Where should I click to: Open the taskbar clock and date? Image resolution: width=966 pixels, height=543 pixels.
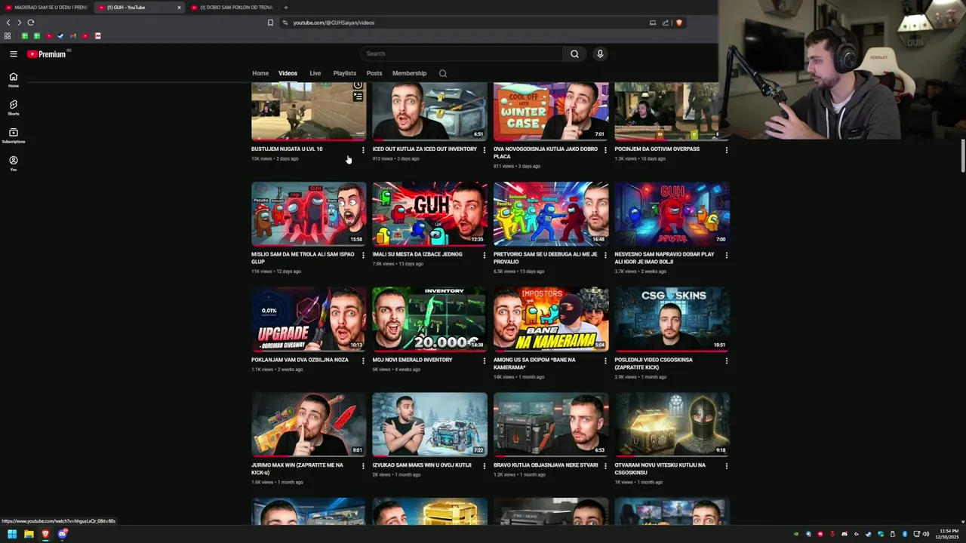(949, 534)
